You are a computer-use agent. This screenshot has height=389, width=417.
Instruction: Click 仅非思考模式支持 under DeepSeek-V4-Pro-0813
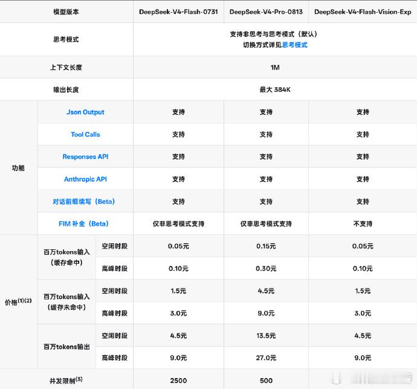pyautogui.click(x=266, y=224)
